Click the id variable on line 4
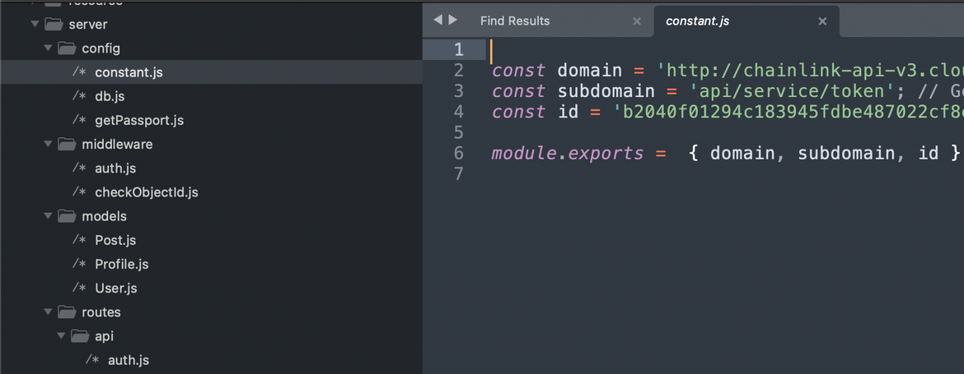This screenshot has width=964, height=374. tap(568, 112)
